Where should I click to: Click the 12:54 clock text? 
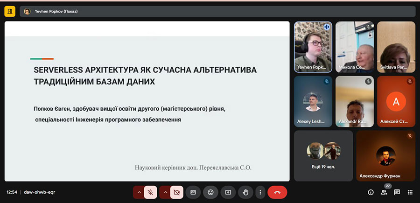pyautogui.click(x=12, y=192)
